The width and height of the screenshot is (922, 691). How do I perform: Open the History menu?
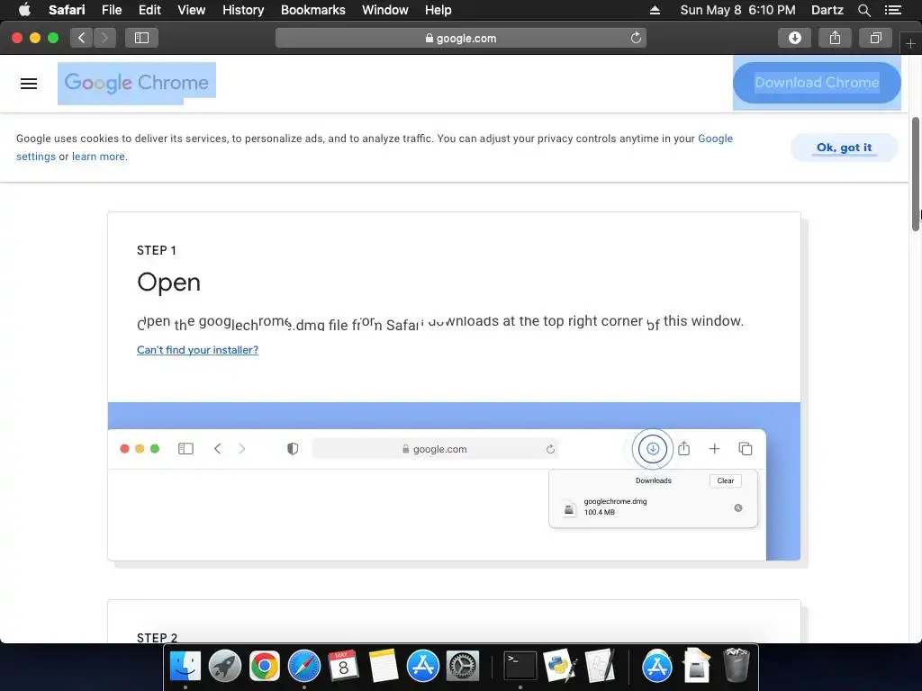click(x=243, y=10)
